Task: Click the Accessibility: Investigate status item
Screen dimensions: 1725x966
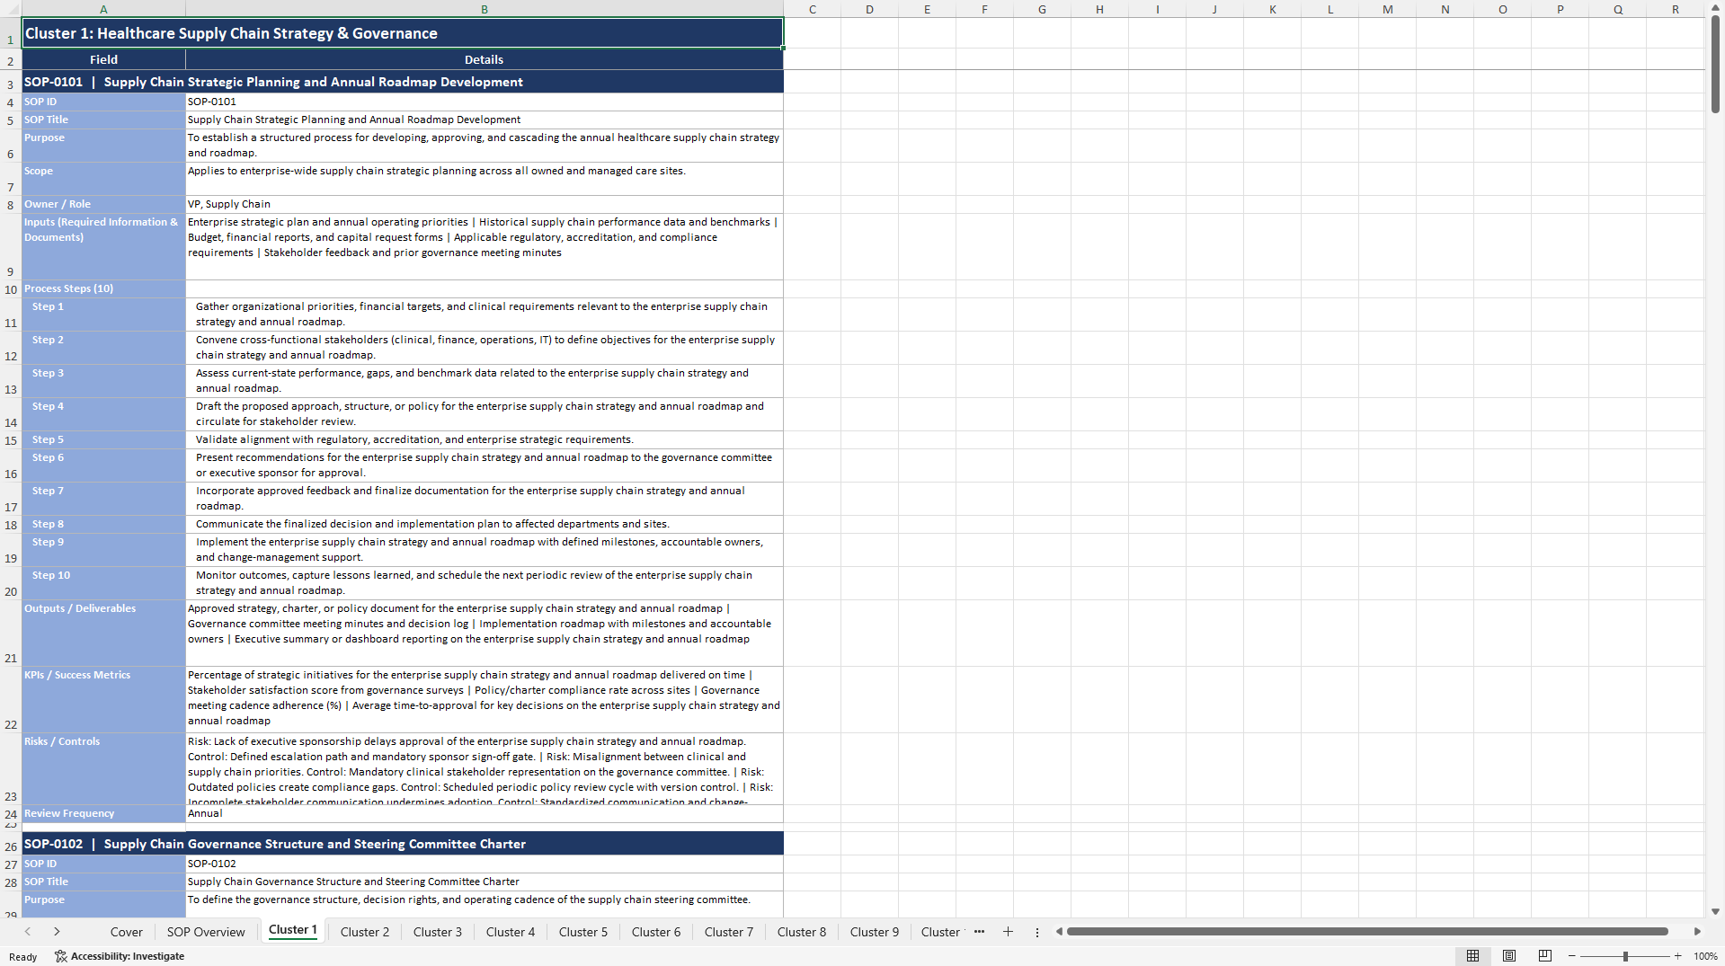Action: [x=120, y=956]
